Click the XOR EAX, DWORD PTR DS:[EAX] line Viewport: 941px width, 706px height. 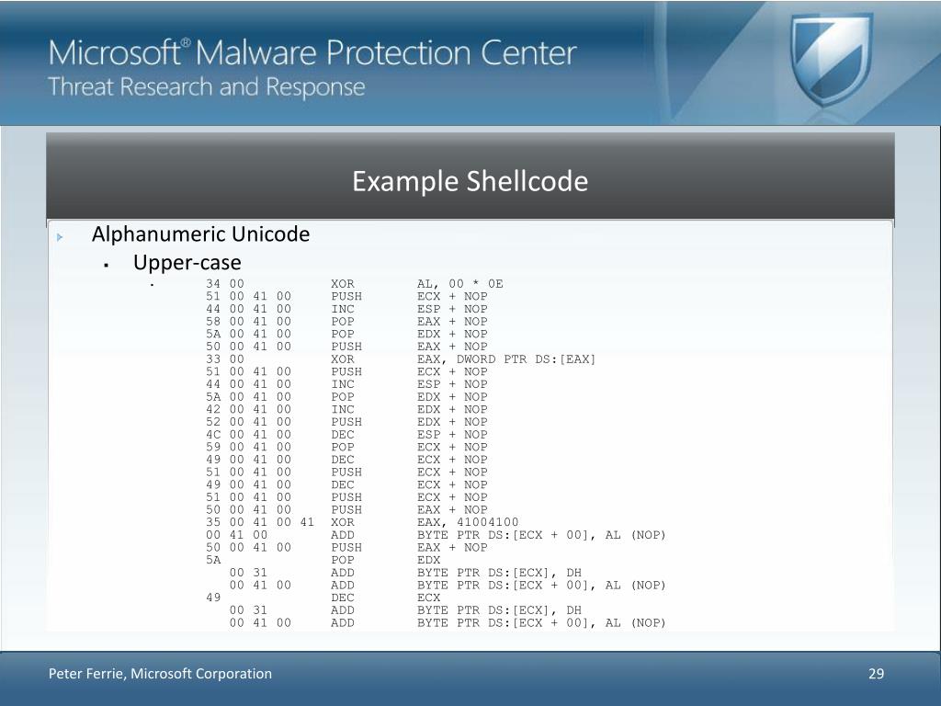pos(401,359)
